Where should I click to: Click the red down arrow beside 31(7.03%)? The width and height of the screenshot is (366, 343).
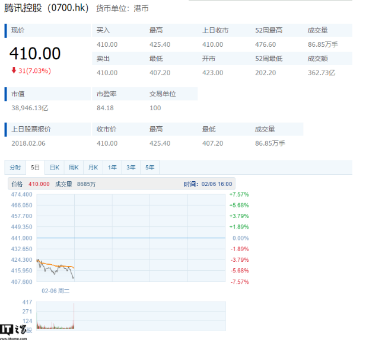tap(14, 70)
